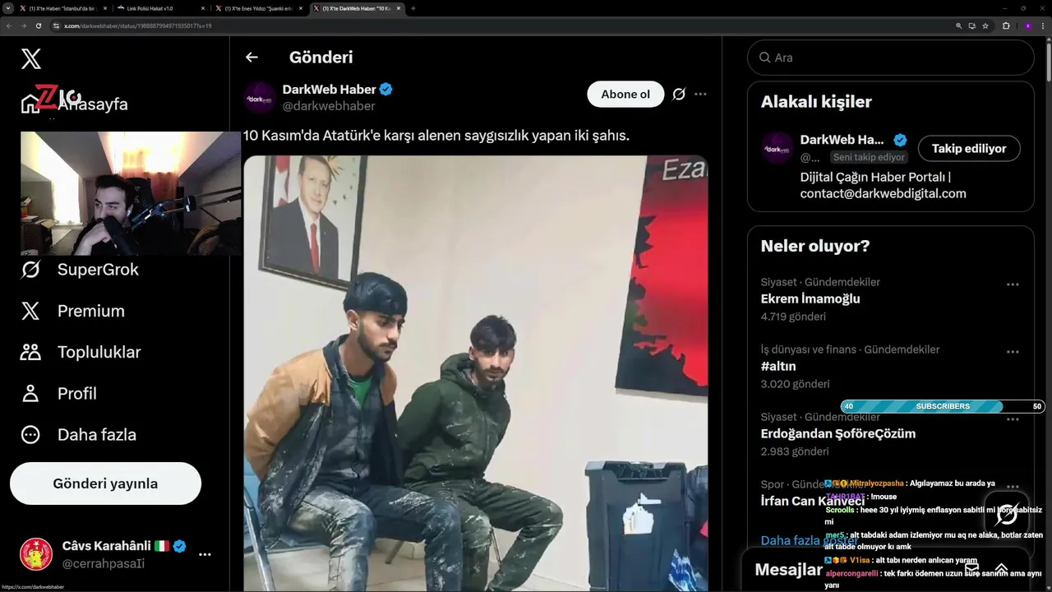
Task: Open SuperGrok from the sidebar
Action: (80, 270)
